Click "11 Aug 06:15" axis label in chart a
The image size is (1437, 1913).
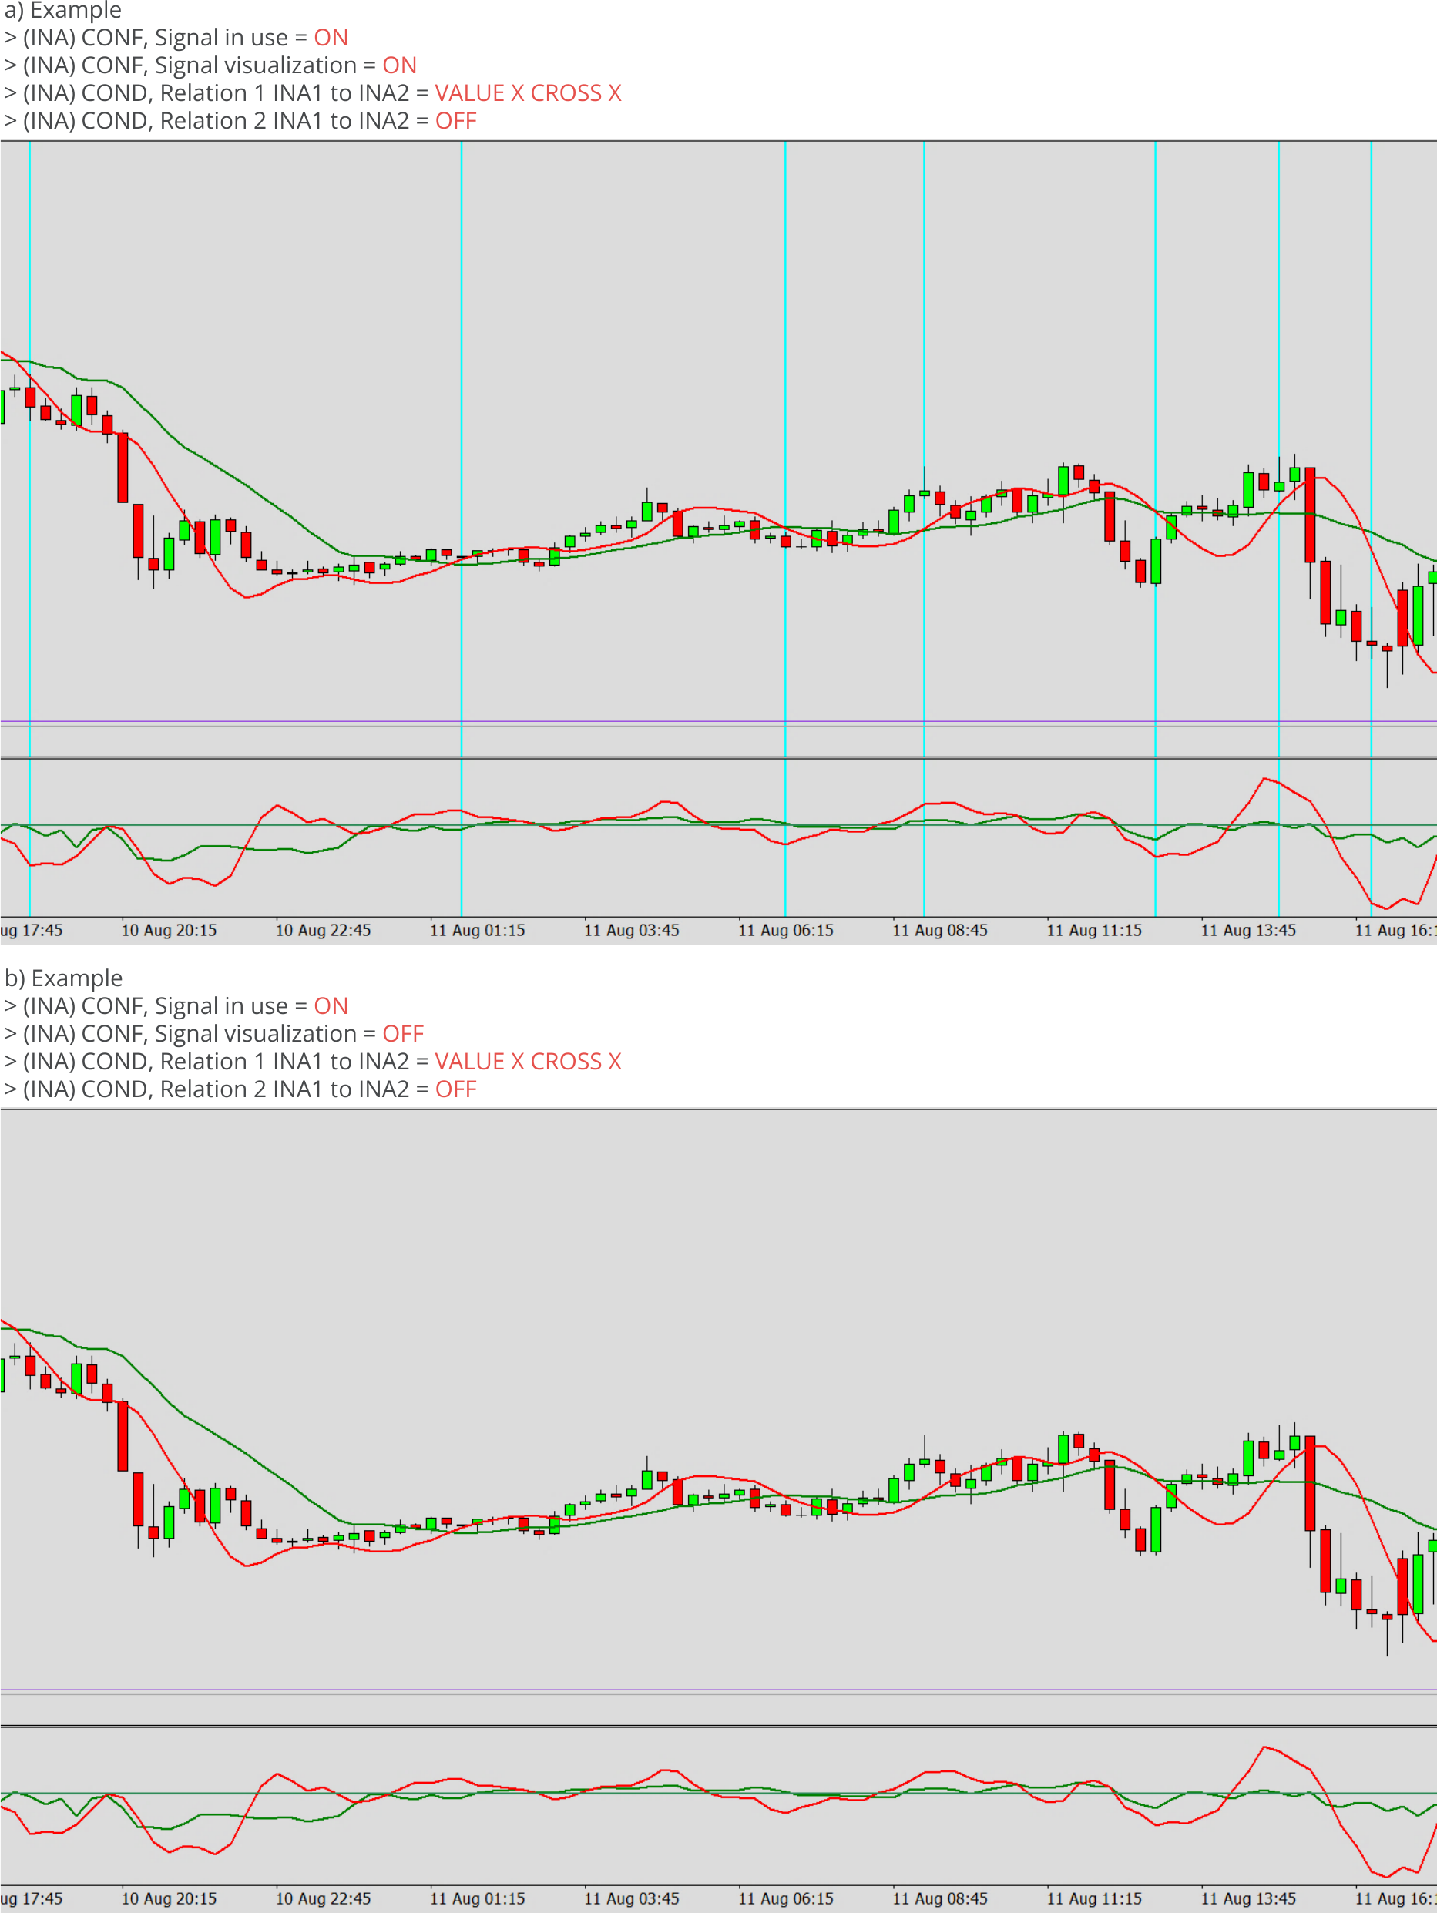pos(787,931)
